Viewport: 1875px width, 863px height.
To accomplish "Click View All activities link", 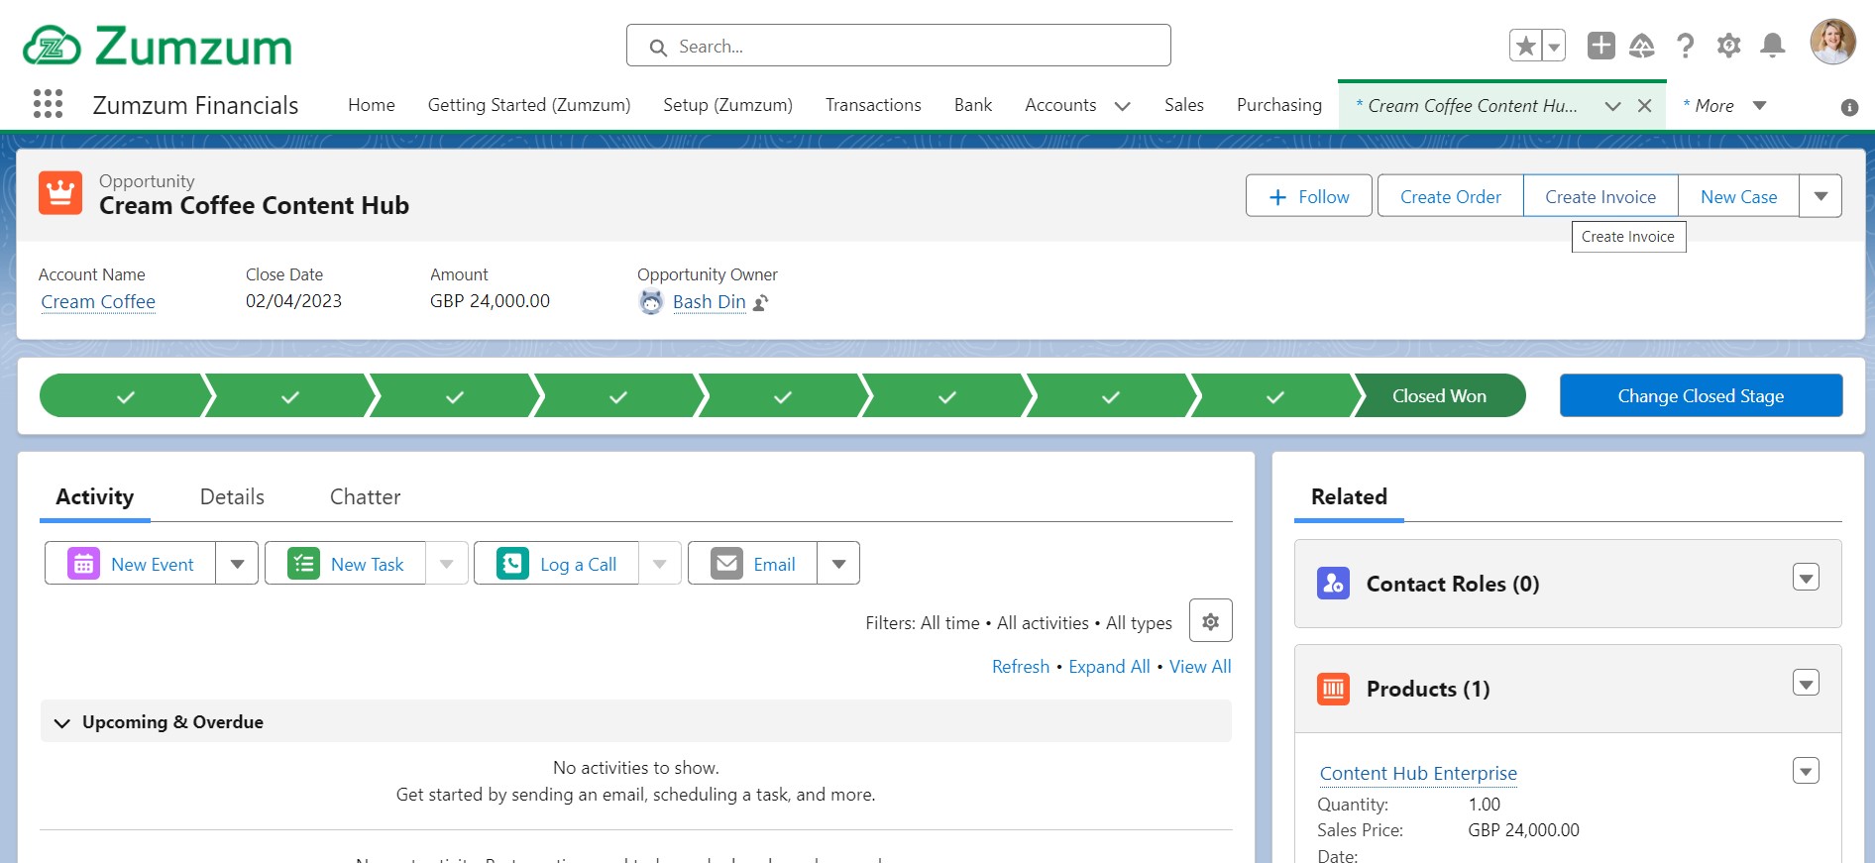I will [1200, 666].
